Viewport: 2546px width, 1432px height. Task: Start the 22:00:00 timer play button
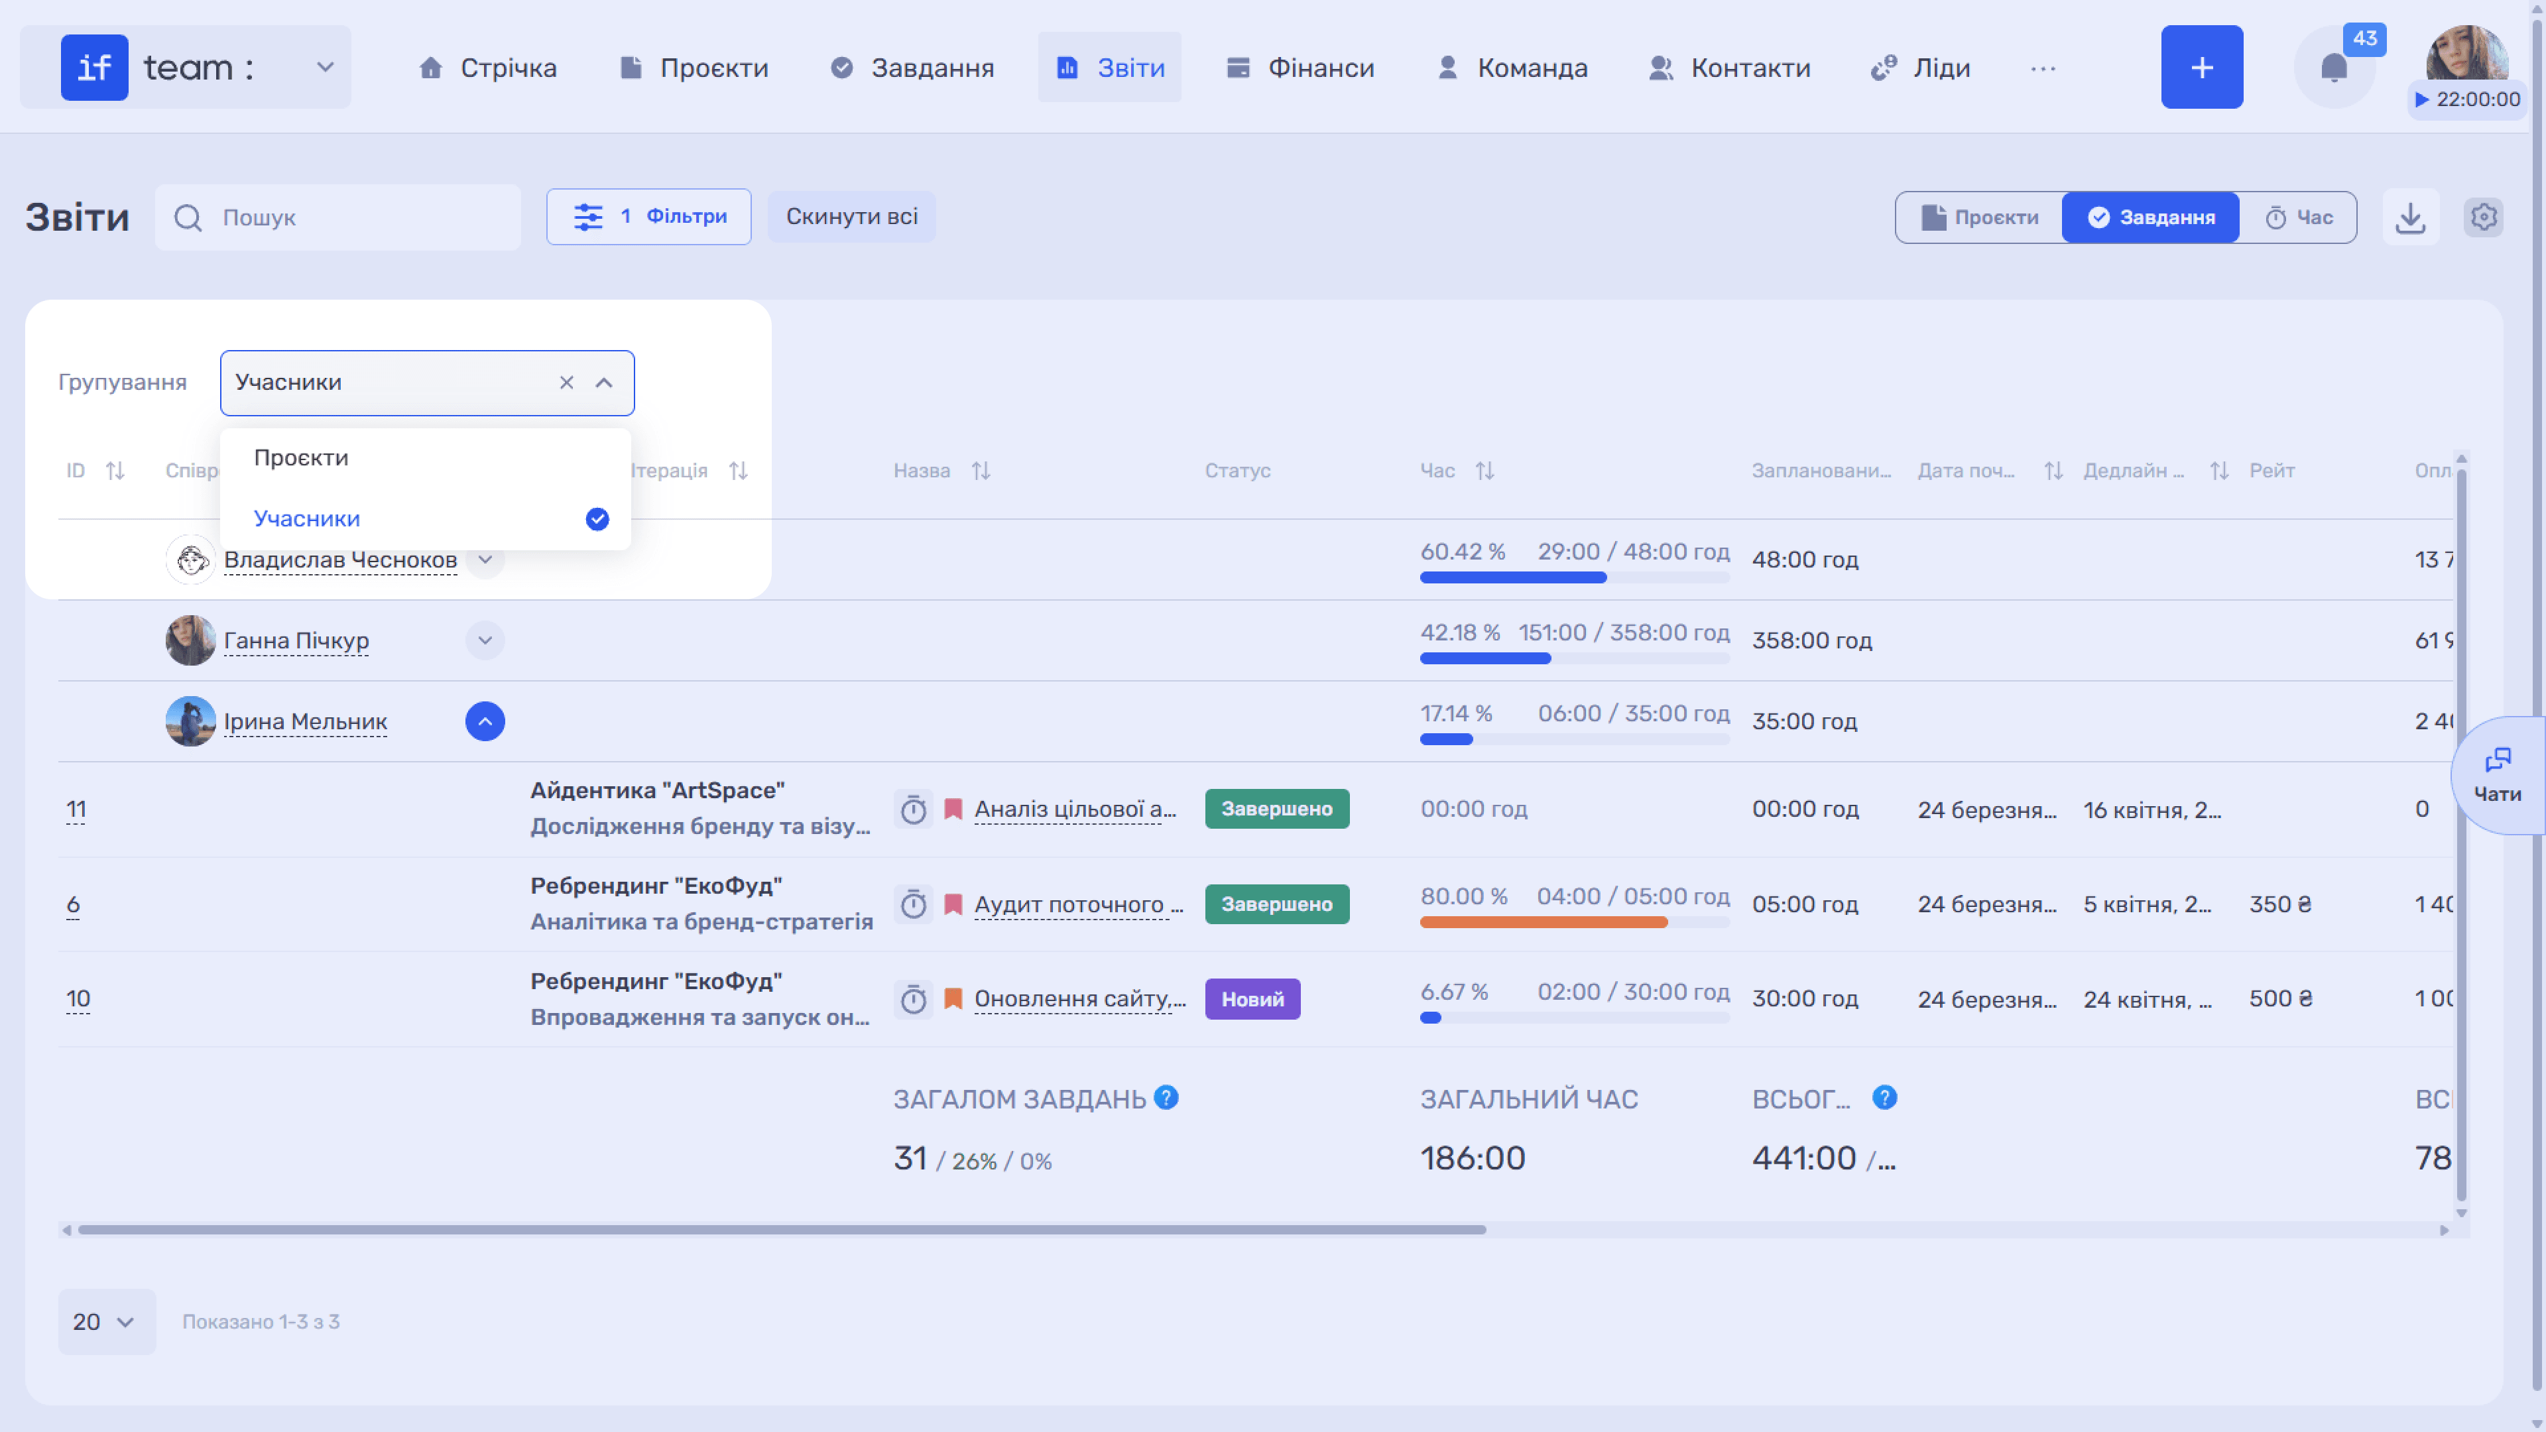point(2421,100)
